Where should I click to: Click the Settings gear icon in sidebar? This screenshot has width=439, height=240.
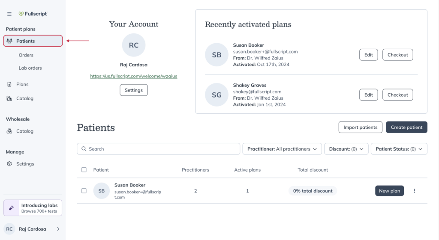[9, 164]
